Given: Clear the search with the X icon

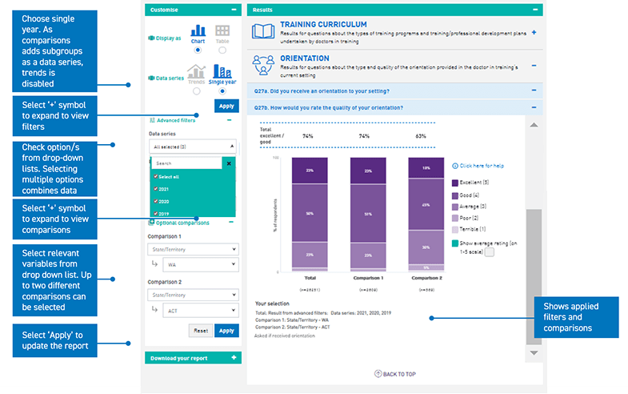Looking at the screenshot, I should point(229,163).
